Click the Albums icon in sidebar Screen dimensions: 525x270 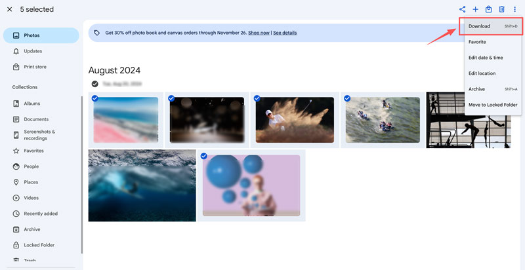[16, 104]
